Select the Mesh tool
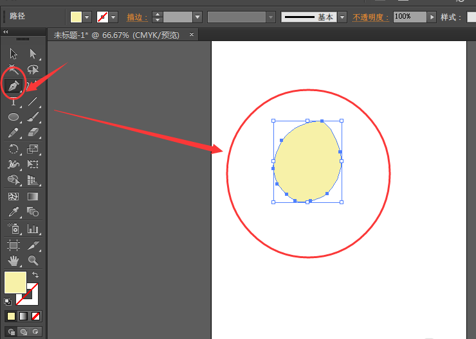The width and height of the screenshot is (476, 339). click(14, 196)
